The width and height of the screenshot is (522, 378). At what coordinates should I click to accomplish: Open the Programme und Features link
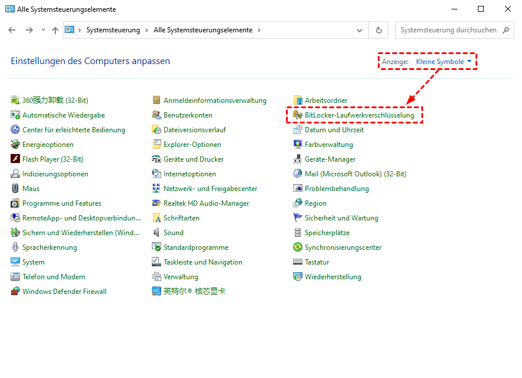point(62,203)
